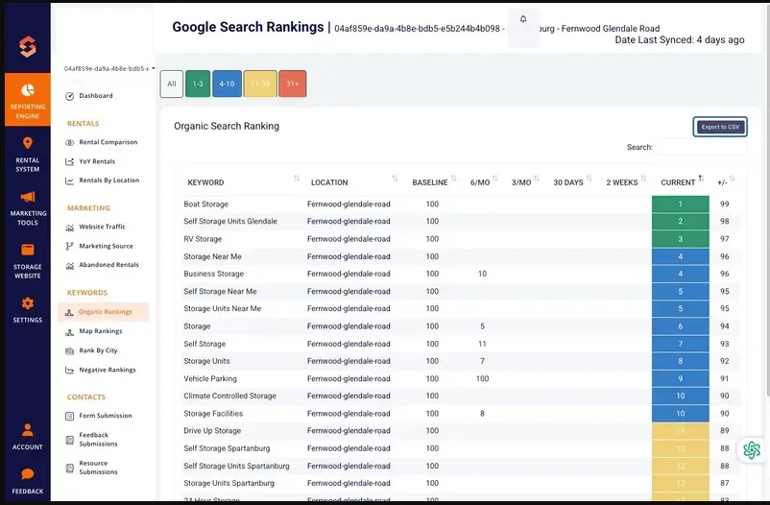Click the YoY Rentals chart icon
Screen dimensions: 770x505
pyautogui.click(x=70, y=161)
